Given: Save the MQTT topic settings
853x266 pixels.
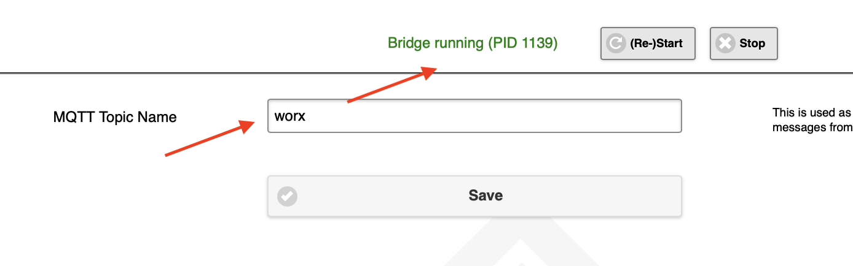Looking at the screenshot, I should tap(474, 196).
